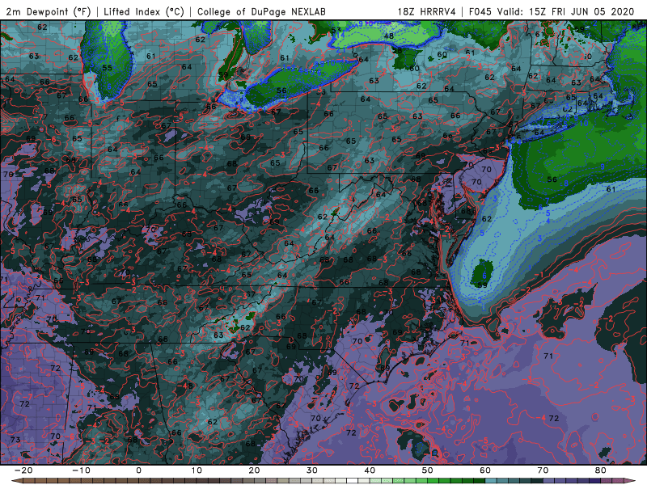Click the '61' value over Atlantic near right edge
This screenshot has width=647, height=485.
tap(611, 189)
